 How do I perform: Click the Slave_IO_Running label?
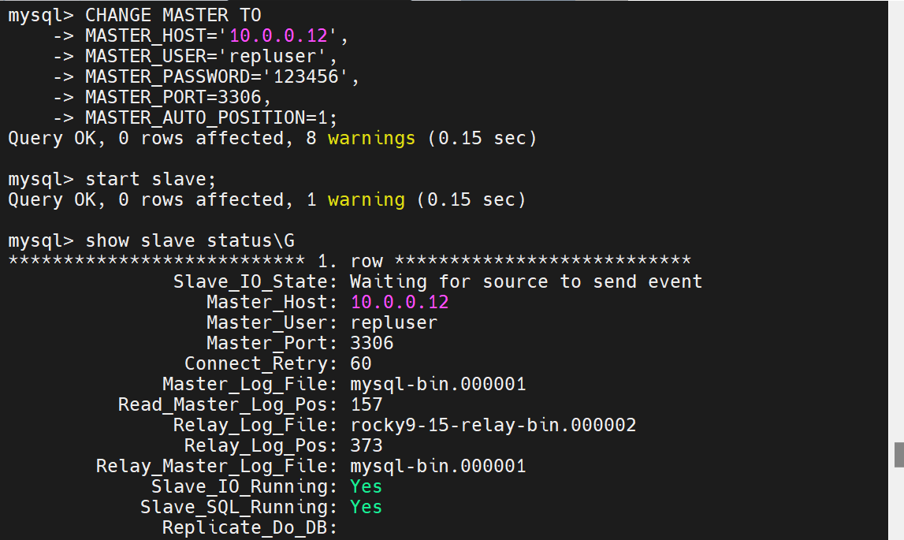244,486
